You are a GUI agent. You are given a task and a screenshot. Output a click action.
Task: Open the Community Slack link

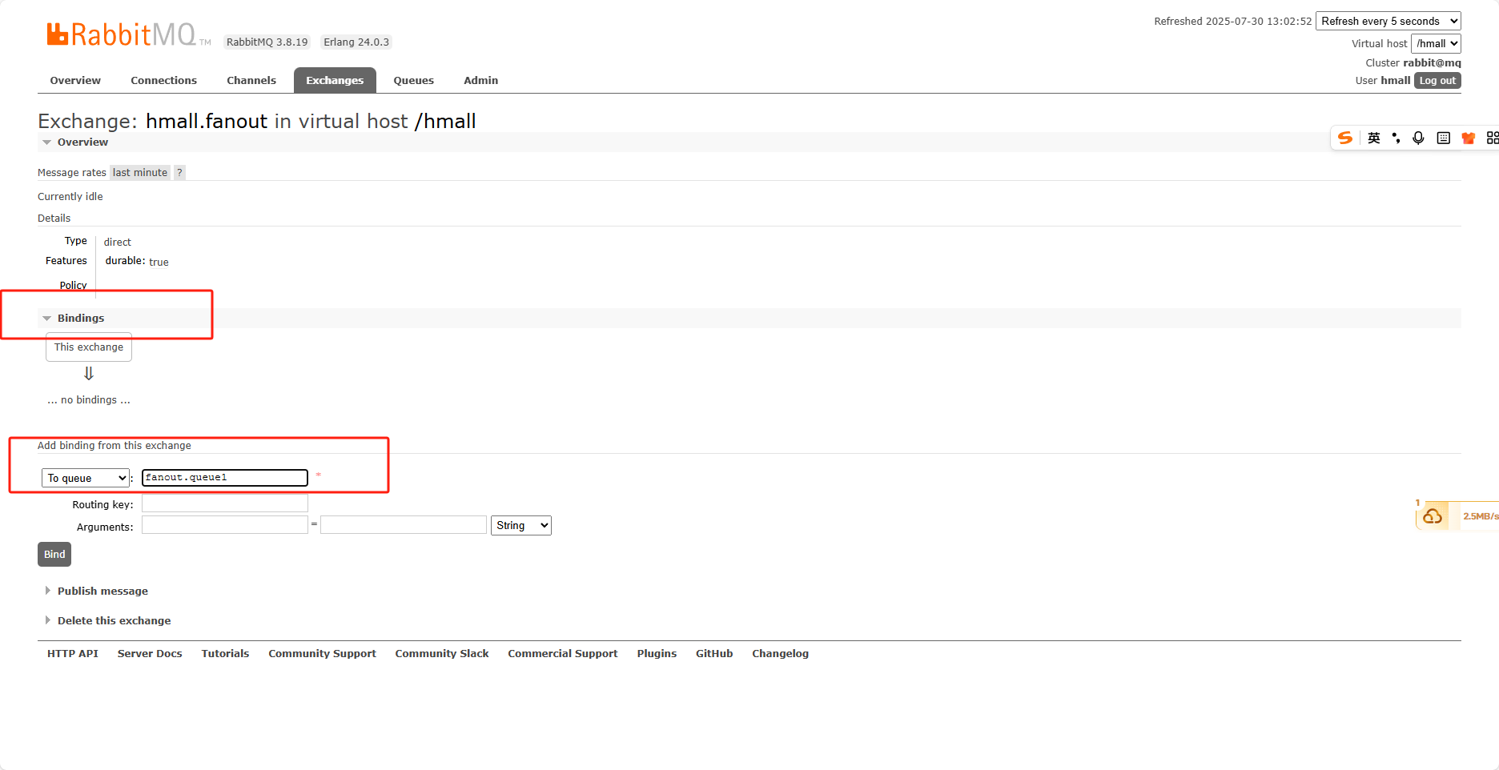coord(442,653)
